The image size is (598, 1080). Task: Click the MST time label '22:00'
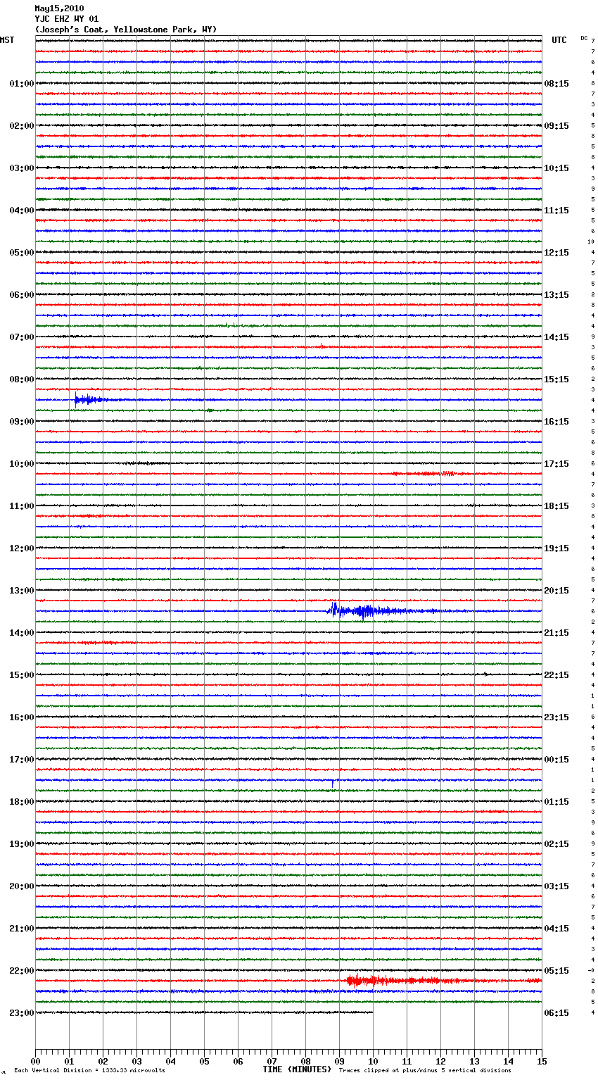[x=22, y=971]
